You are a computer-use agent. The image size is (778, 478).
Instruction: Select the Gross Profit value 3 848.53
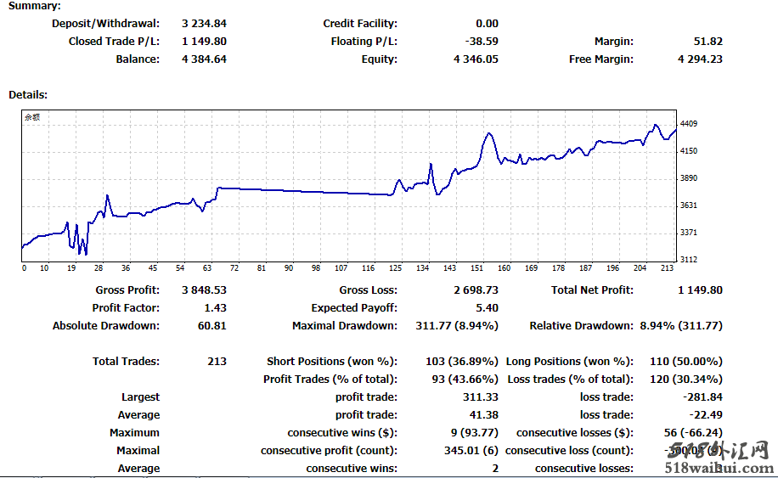204,290
